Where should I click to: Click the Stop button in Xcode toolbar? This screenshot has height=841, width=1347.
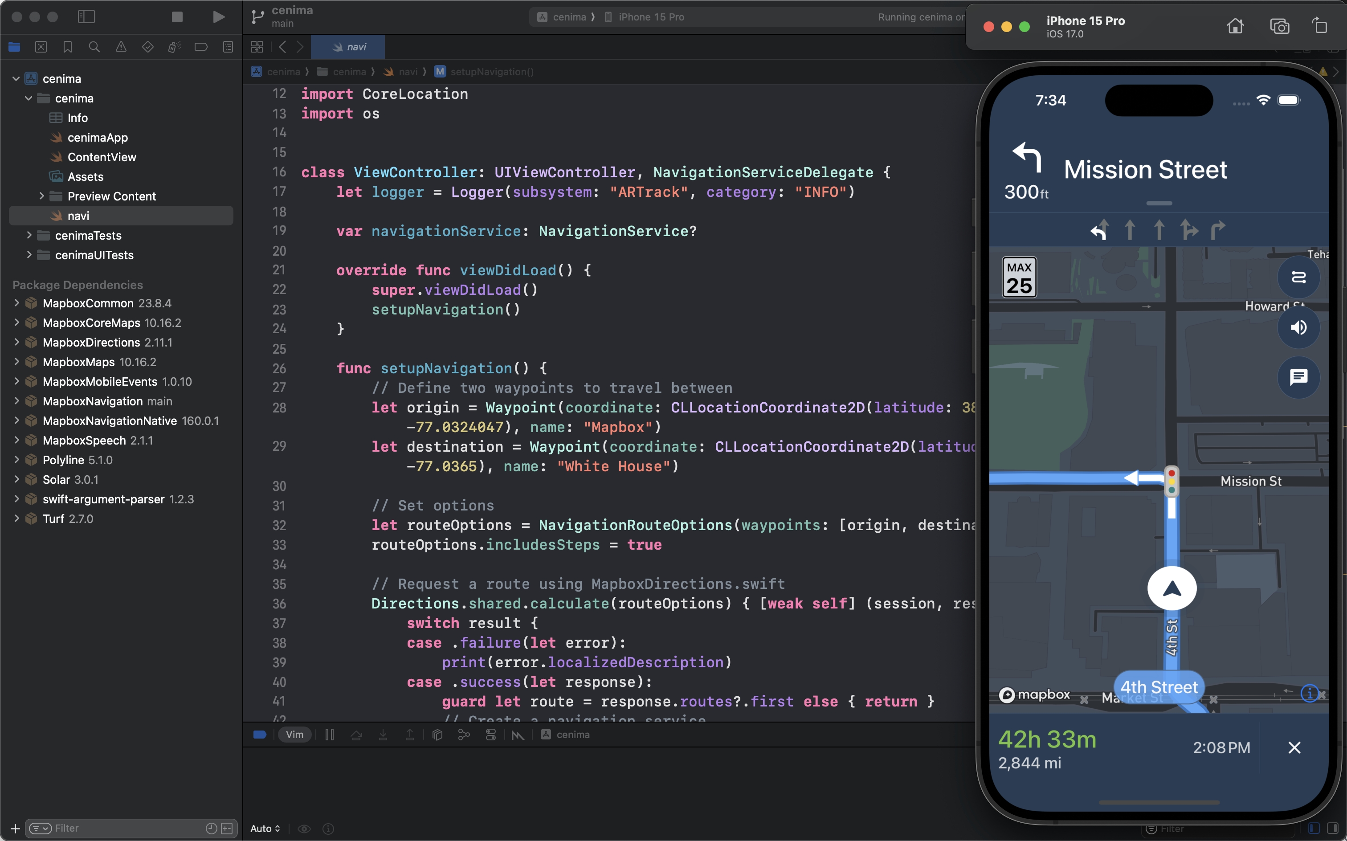coord(177,16)
